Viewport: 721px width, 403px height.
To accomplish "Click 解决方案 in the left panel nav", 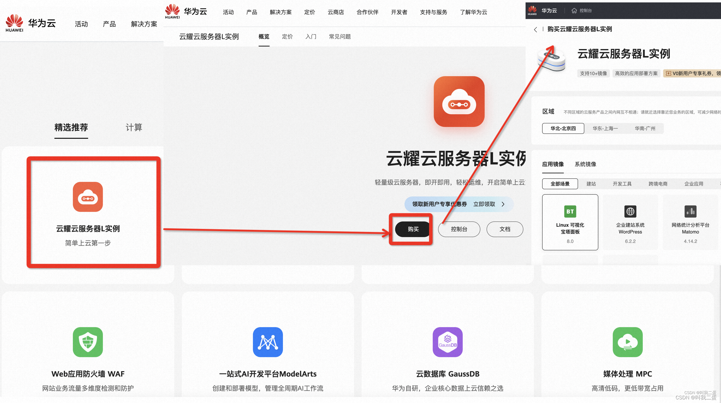I will (144, 24).
